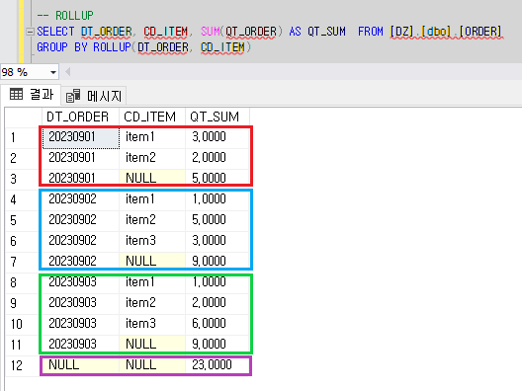Click the [dbo] schema name in the query
Viewport: 522px width, 391px height.
tap(436, 32)
